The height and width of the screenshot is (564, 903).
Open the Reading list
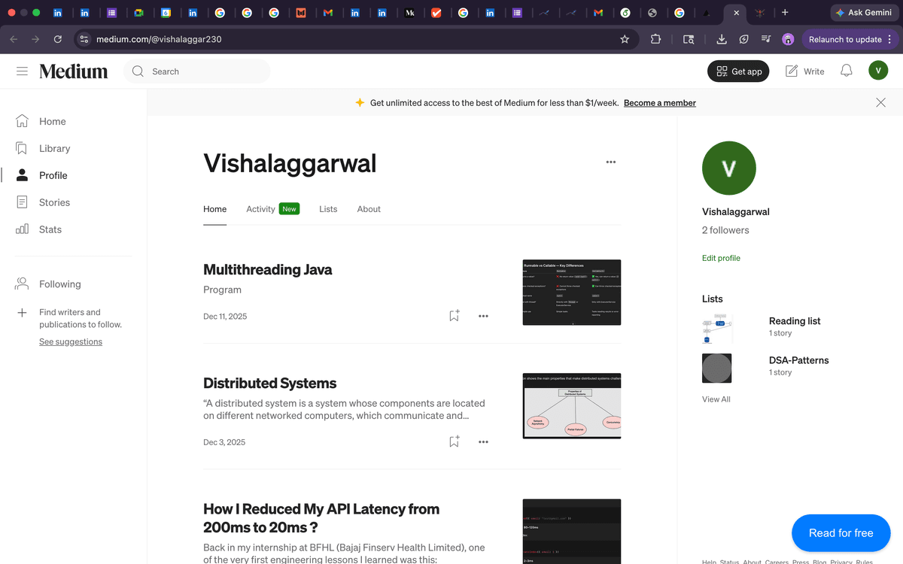tap(795, 321)
